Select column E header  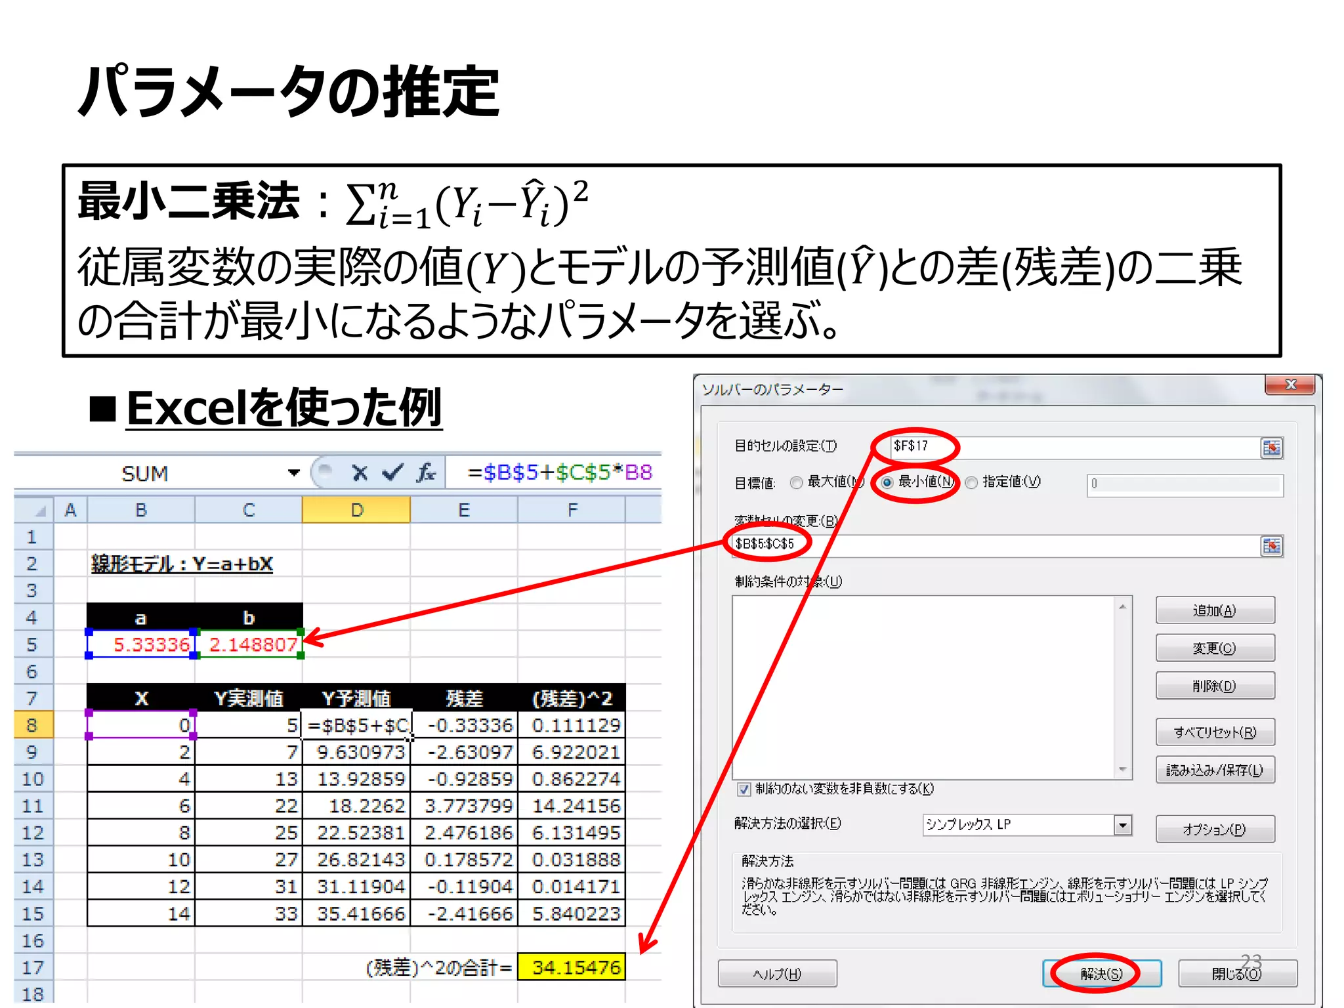tap(464, 510)
